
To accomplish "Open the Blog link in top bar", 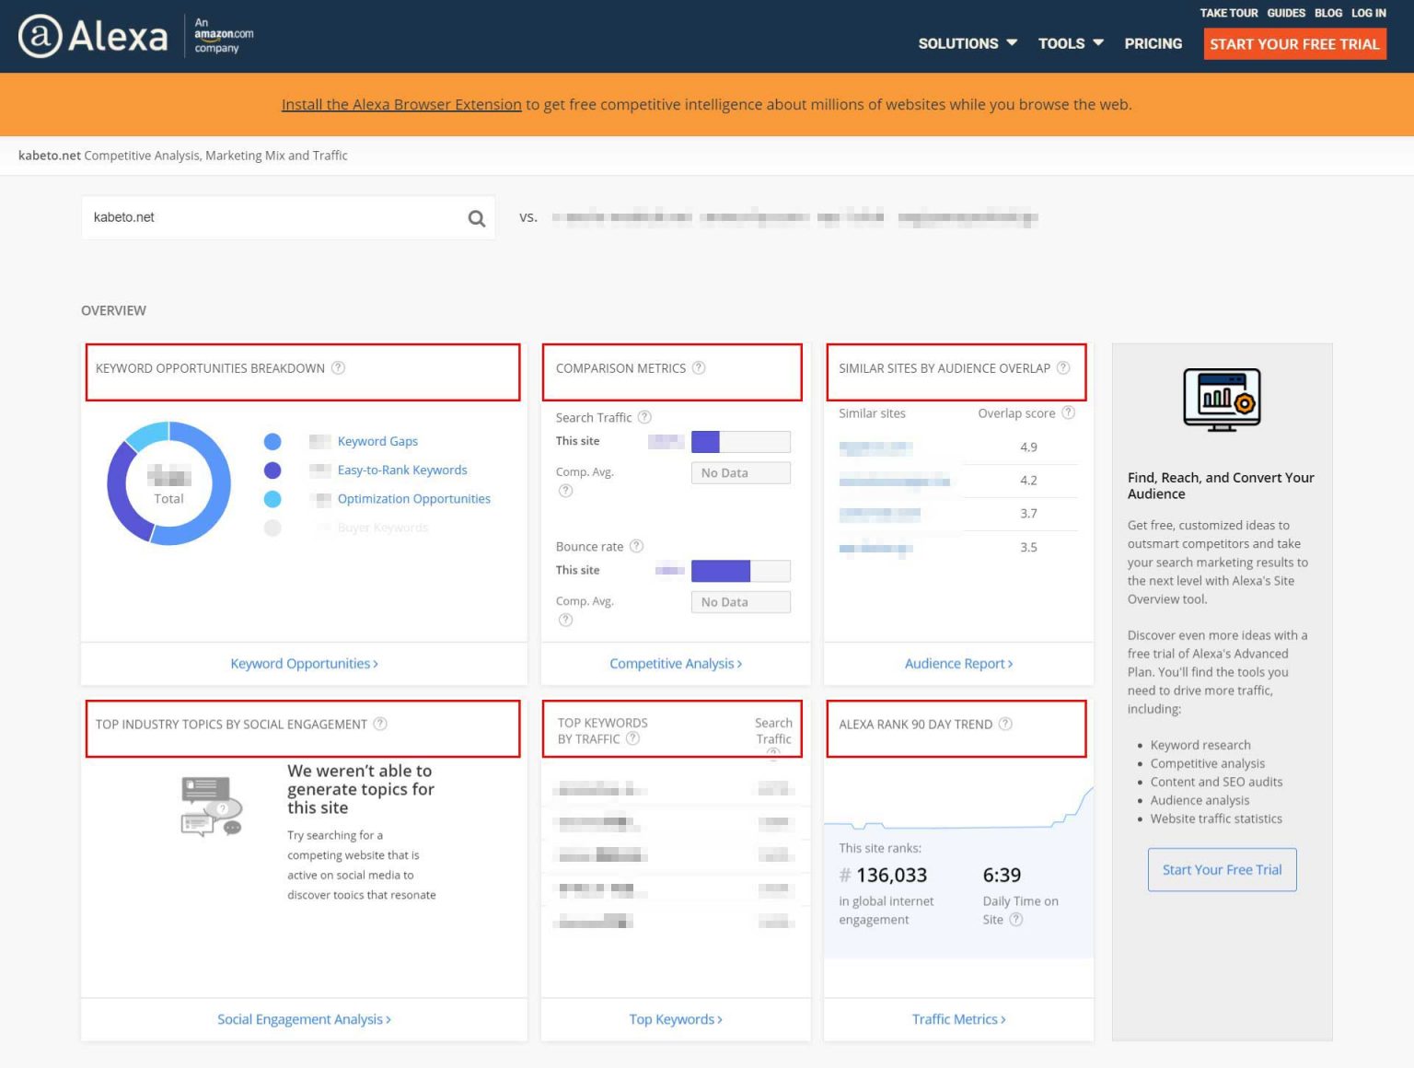I will [1327, 13].
